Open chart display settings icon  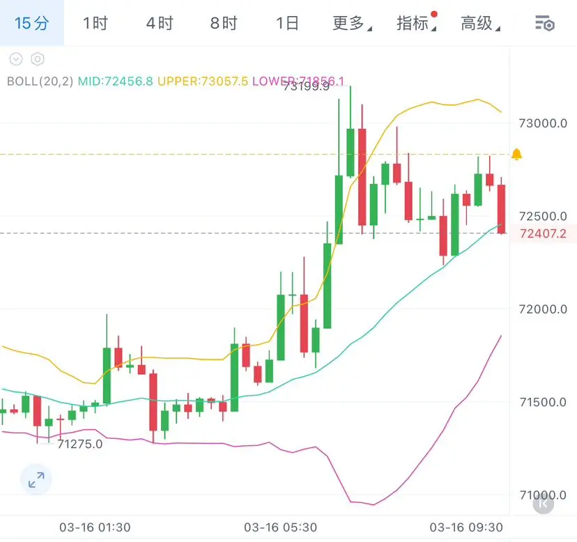[x=545, y=24]
